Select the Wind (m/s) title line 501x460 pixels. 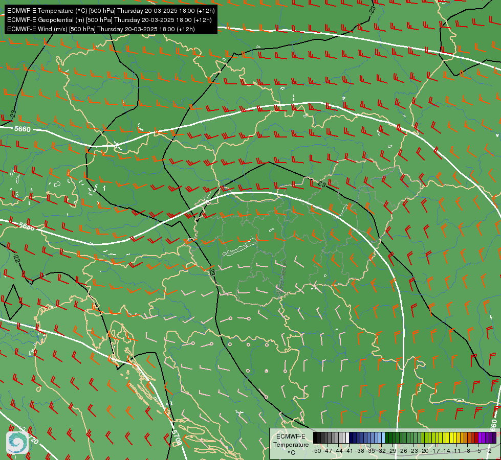coord(101,29)
